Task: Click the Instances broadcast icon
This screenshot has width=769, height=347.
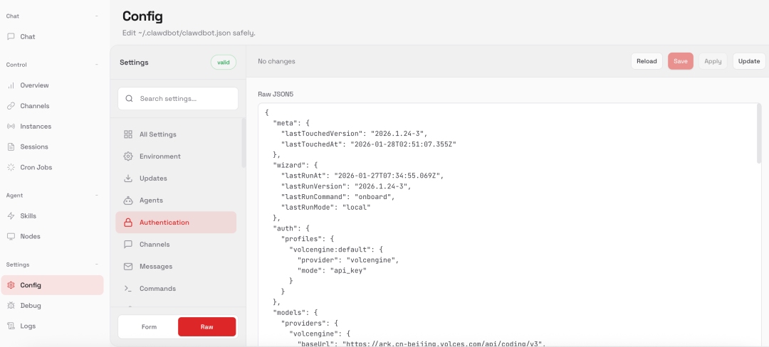Action: click(x=11, y=127)
